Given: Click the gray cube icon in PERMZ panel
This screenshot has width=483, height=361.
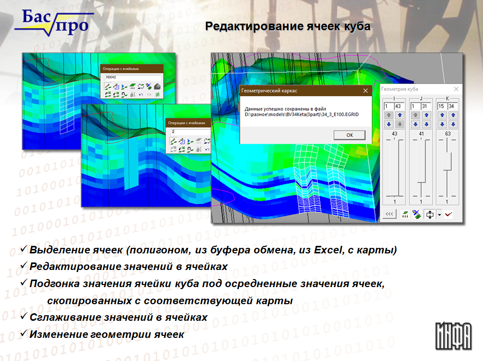Looking at the screenshot, I should point(158,86).
